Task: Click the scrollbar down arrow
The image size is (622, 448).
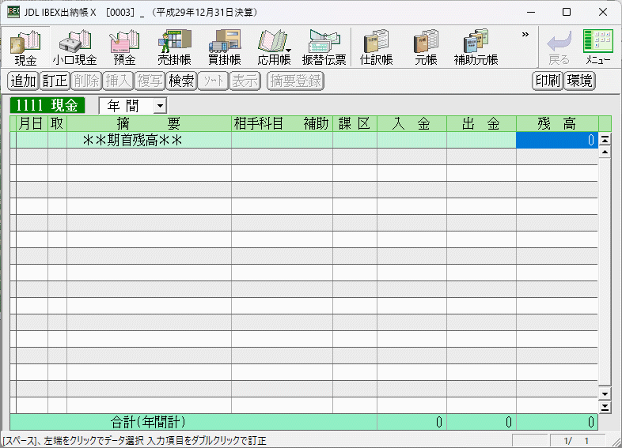Action: [605, 394]
